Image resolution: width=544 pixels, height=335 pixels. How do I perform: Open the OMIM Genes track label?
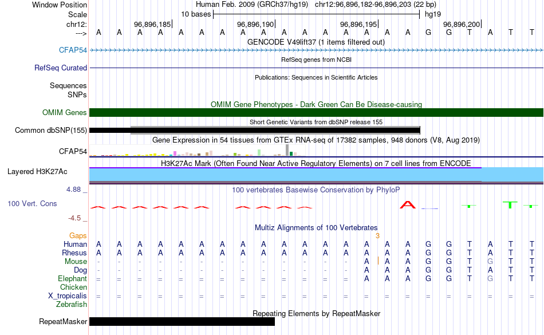[64, 112]
